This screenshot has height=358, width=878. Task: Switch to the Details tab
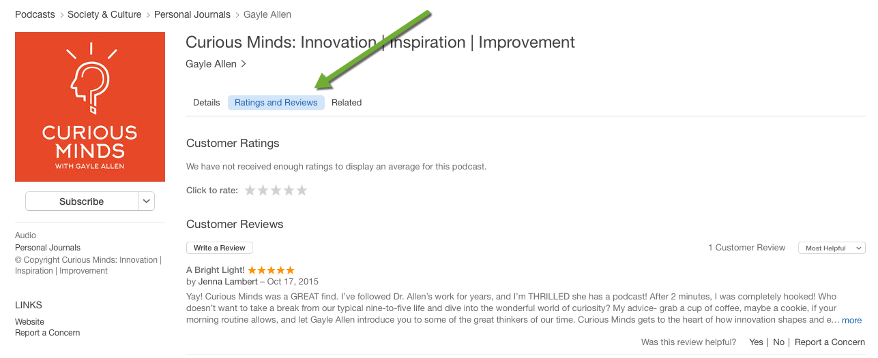[206, 103]
